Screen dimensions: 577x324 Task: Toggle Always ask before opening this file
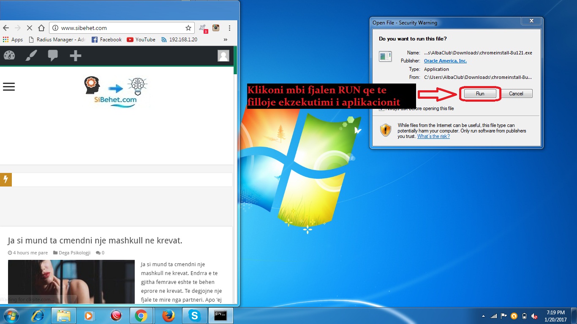tap(382, 108)
